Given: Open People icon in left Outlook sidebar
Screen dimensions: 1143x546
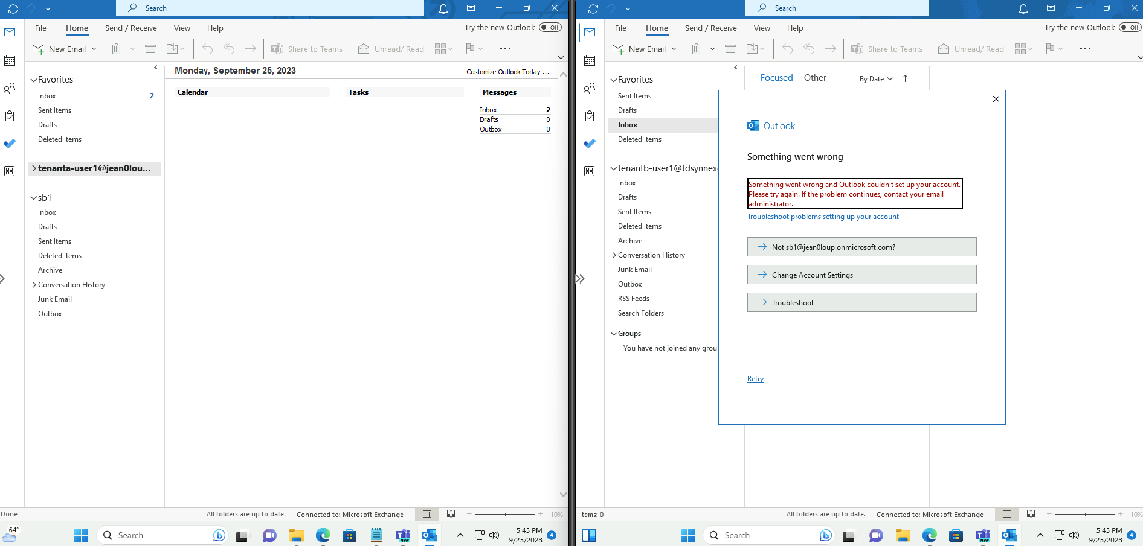Looking at the screenshot, I should click(10, 89).
